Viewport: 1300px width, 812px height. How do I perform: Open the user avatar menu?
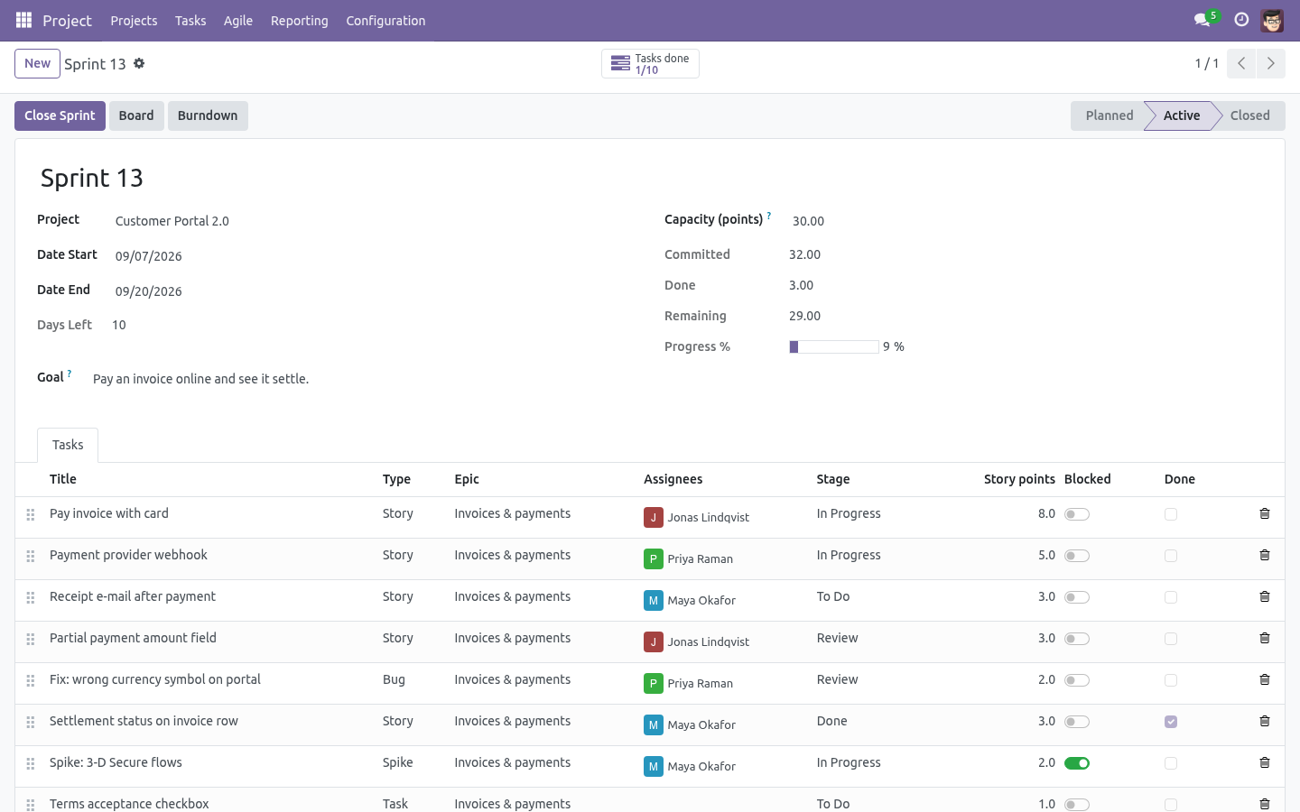1272,20
